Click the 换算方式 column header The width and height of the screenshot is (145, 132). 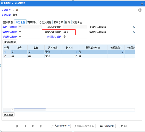[x=53, y=48]
